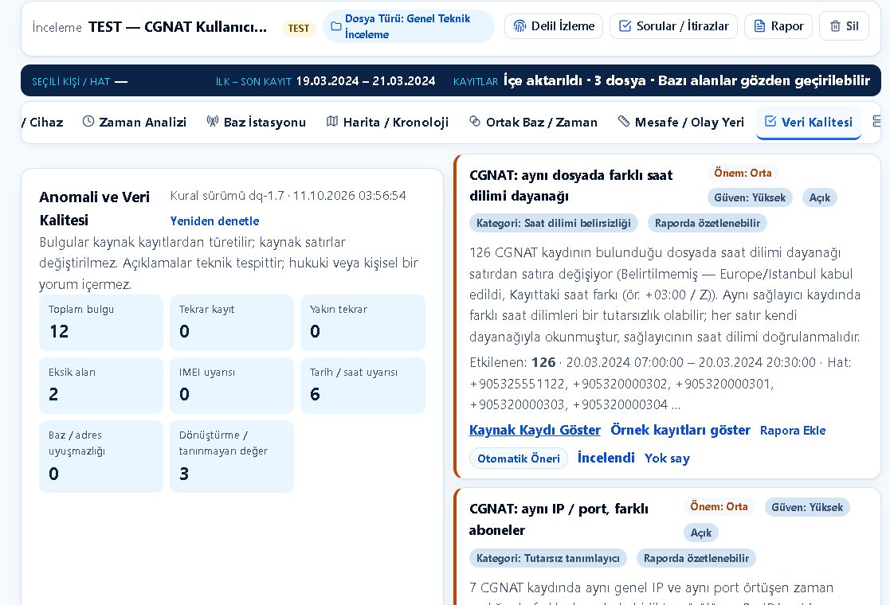Image resolution: width=890 pixels, height=605 pixels.
Task: Click the fingerprint icon for Delil İzleme
Action: tap(519, 26)
